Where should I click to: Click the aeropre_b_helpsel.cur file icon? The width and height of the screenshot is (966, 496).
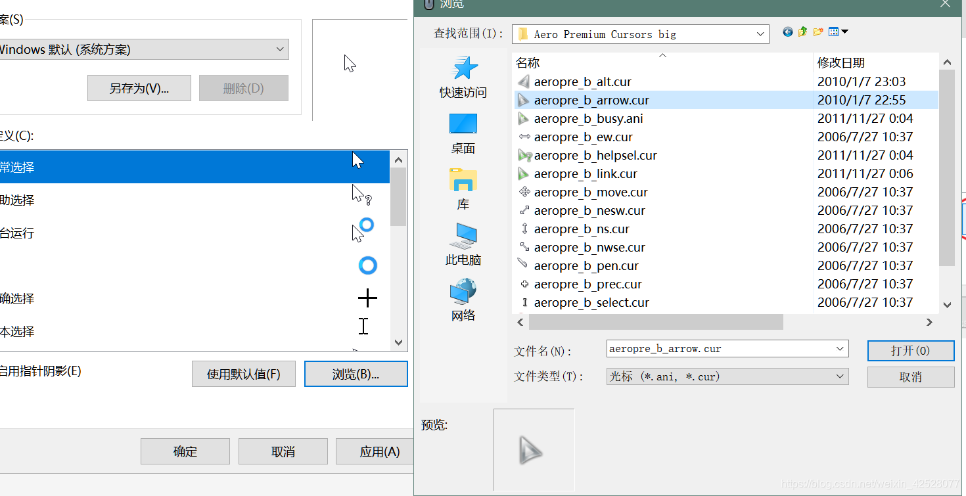(524, 156)
